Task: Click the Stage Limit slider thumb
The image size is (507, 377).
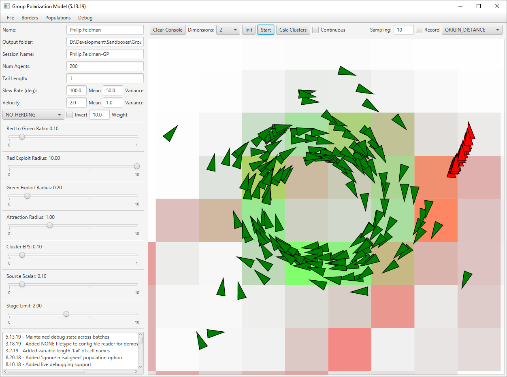Action: pyautogui.click(x=66, y=314)
